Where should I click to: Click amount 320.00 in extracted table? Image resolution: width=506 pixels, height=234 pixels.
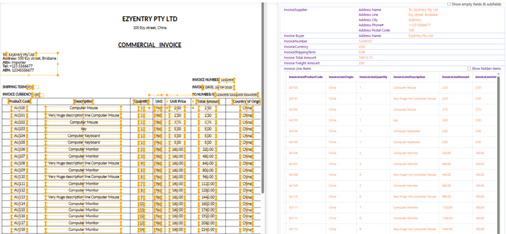click(x=446, y=153)
